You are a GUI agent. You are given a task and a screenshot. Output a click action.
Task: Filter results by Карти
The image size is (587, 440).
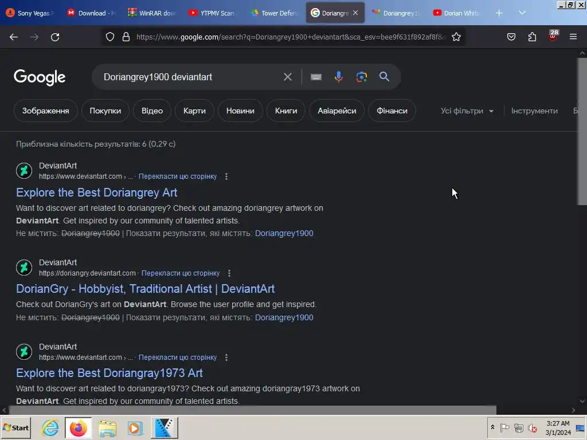click(194, 111)
